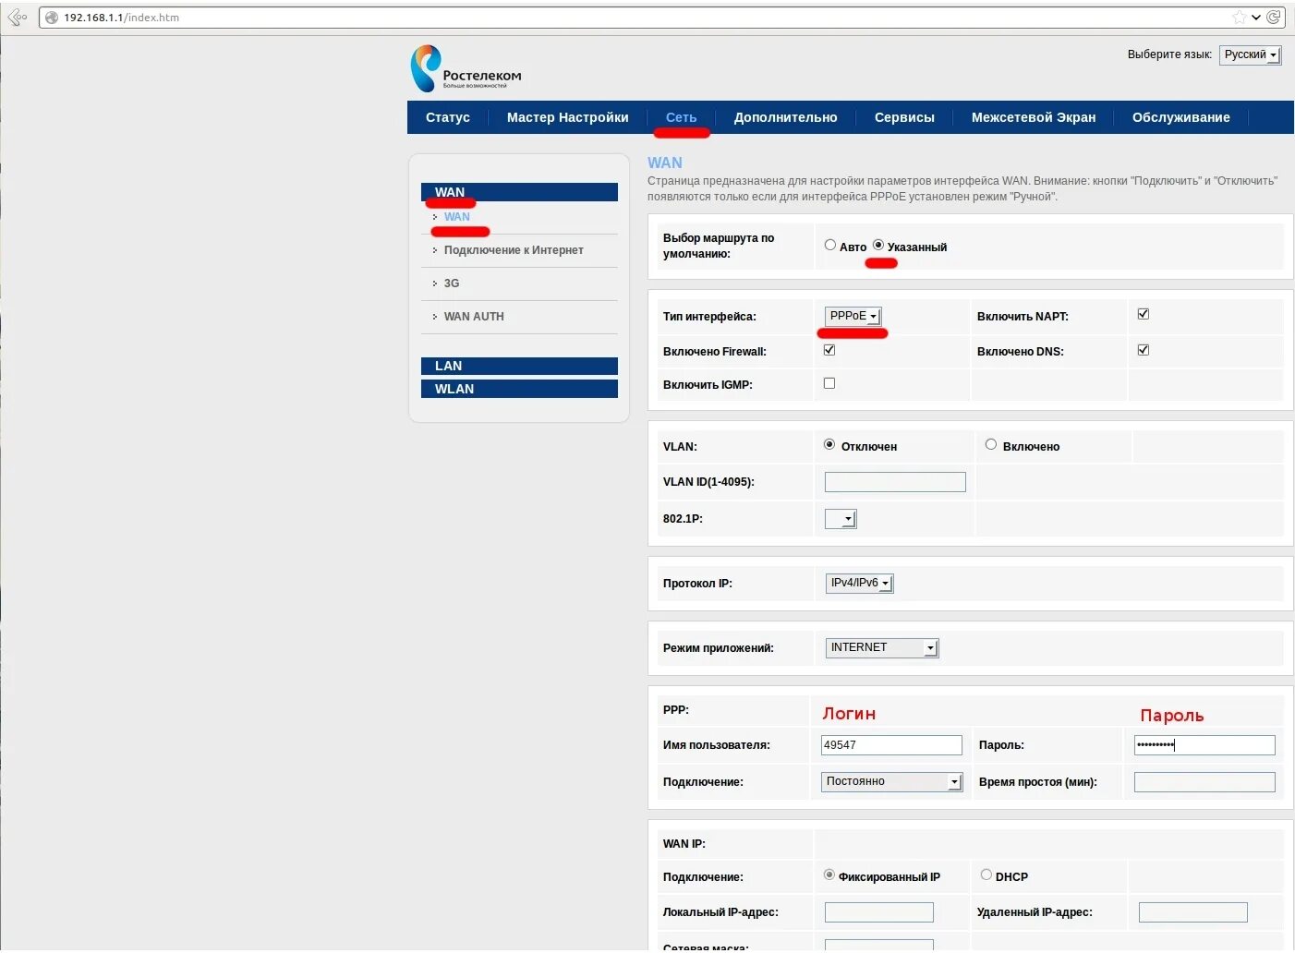Open the address bar history dropdown arrow
1295x953 pixels.
pos(1256,18)
